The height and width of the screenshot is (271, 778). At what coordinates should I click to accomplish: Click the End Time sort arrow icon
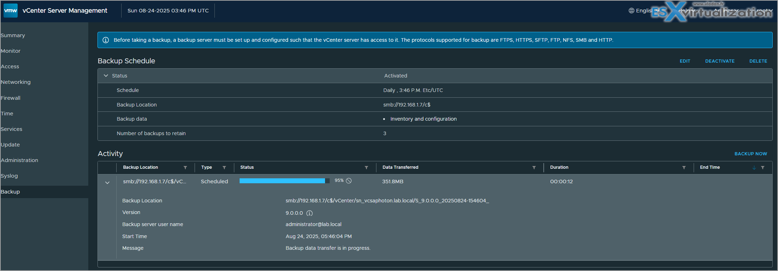(754, 168)
